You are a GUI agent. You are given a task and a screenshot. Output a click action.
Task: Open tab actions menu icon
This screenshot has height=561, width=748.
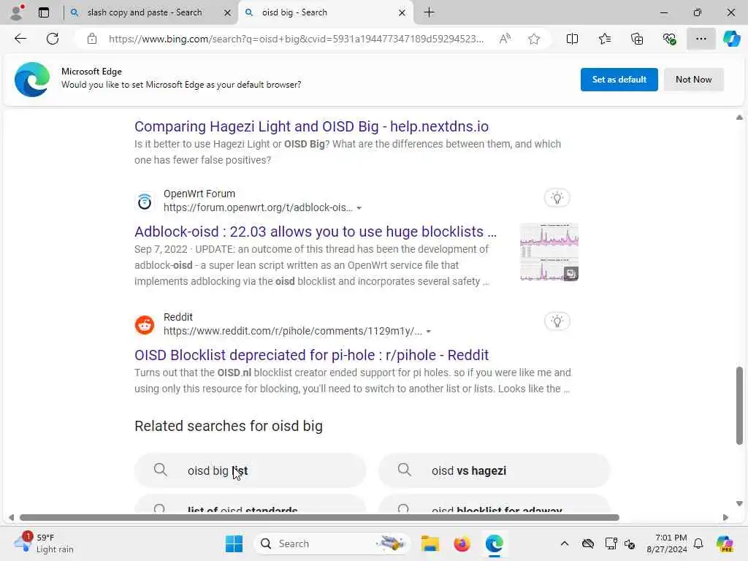point(44,12)
